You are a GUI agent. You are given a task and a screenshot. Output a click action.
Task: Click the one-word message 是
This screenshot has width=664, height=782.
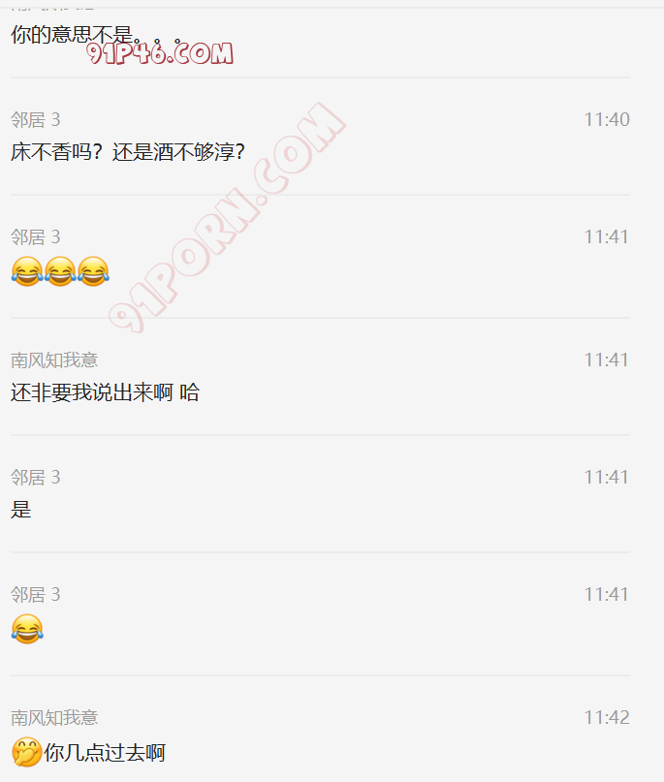tap(21, 510)
